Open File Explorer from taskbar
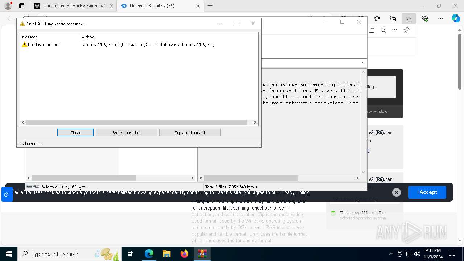 coord(166,254)
